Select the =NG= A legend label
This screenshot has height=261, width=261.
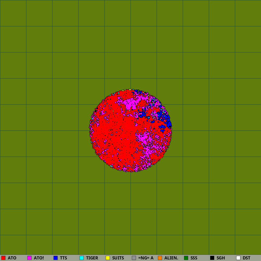tap(146, 258)
